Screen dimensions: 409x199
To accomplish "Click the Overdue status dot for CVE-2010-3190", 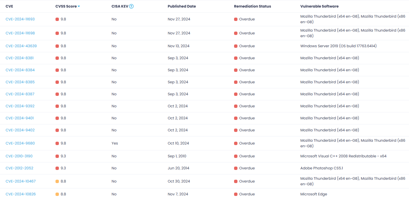I will coord(236,156).
